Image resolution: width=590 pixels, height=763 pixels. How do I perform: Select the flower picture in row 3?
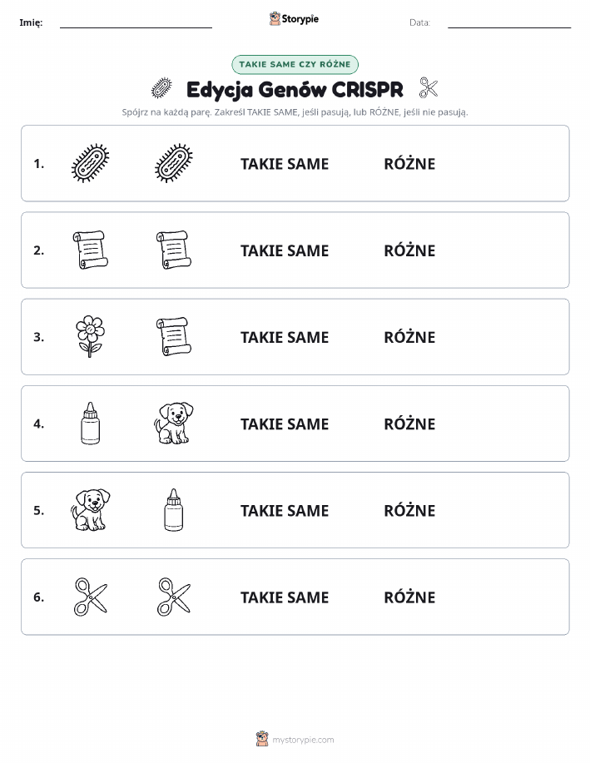pyautogui.click(x=90, y=336)
